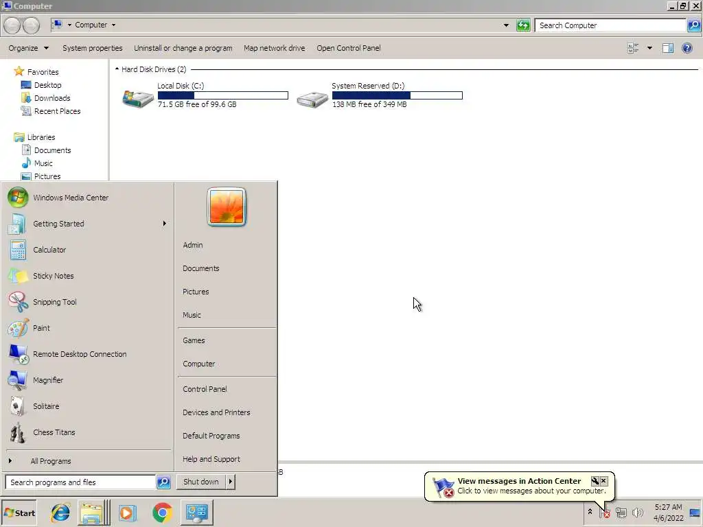The height and width of the screenshot is (527, 703).
Task: Click the search magnifier in Explorer
Action: click(693, 25)
